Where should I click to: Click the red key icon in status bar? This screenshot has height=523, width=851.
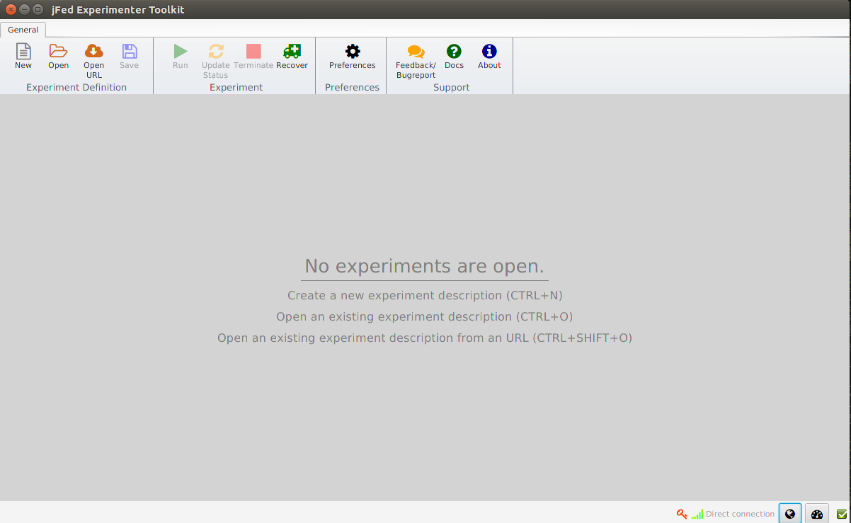682,514
